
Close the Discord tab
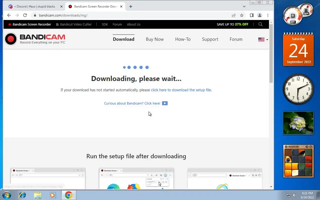[61, 6]
